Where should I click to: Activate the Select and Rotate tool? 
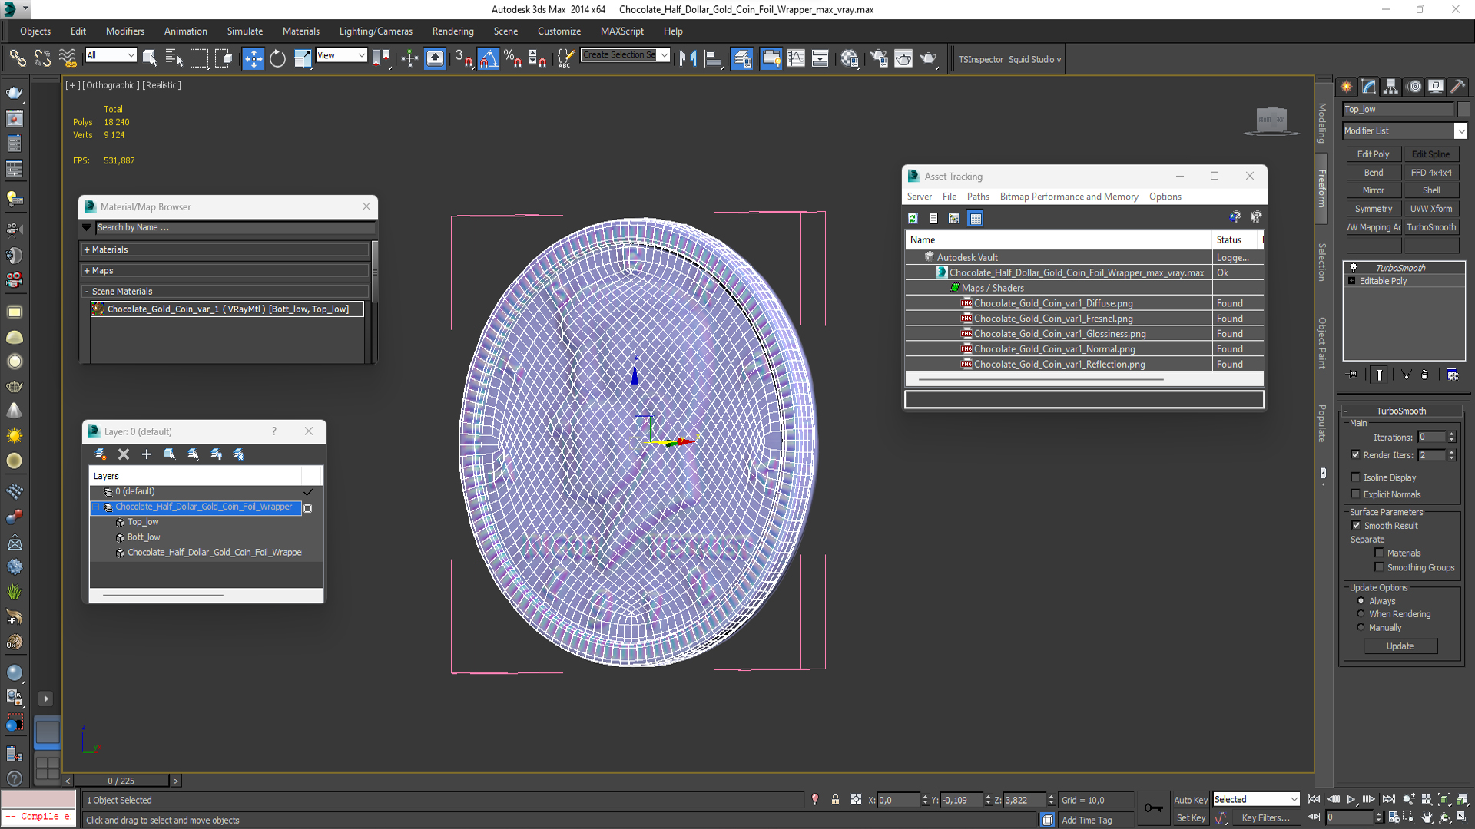point(277,58)
